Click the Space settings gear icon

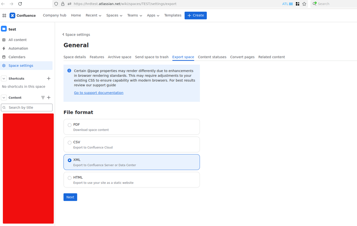pos(4,66)
